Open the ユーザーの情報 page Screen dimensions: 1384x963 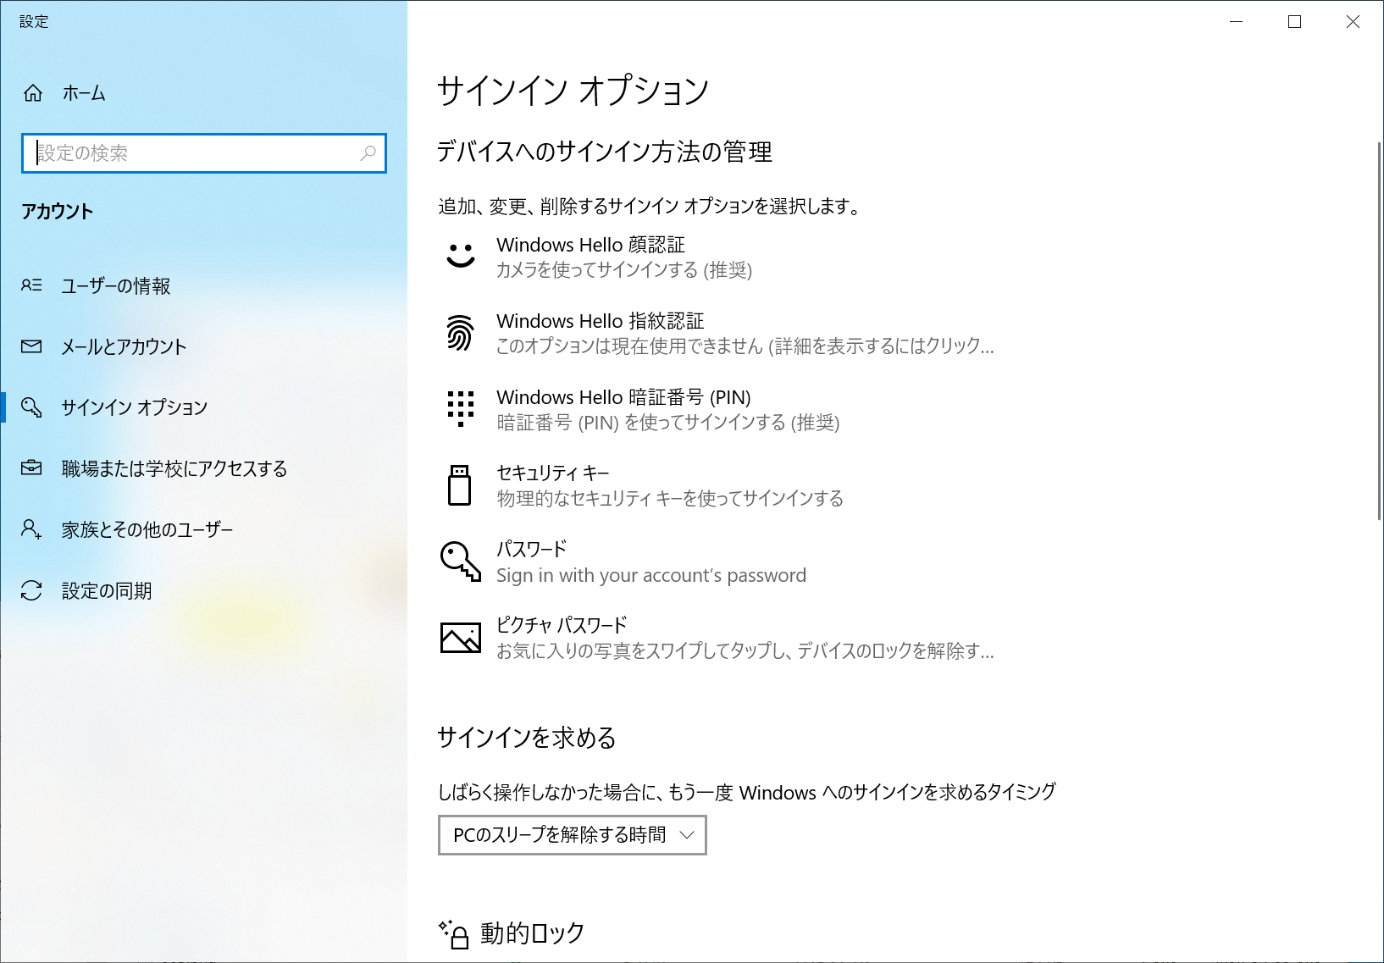coord(203,285)
